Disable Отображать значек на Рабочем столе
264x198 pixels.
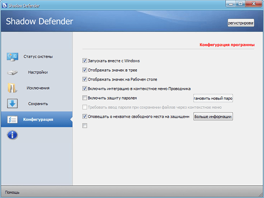(84, 79)
